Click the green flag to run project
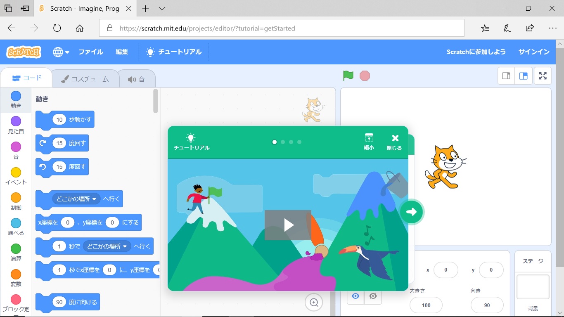 click(x=348, y=76)
